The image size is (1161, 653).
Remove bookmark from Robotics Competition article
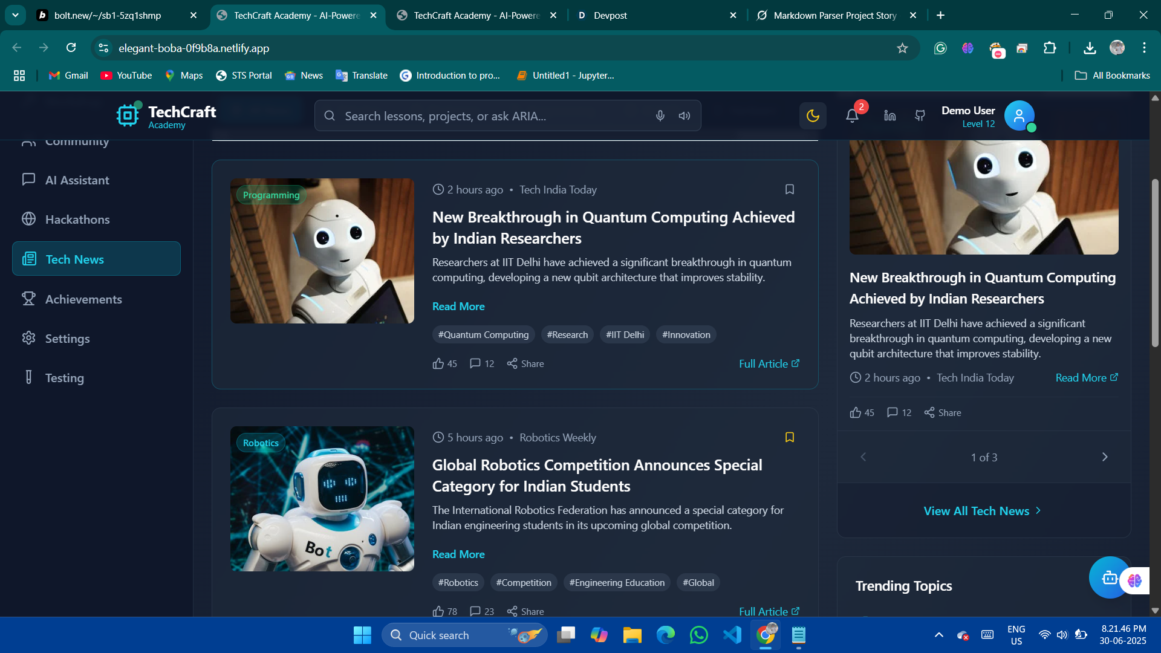tap(789, 437)
